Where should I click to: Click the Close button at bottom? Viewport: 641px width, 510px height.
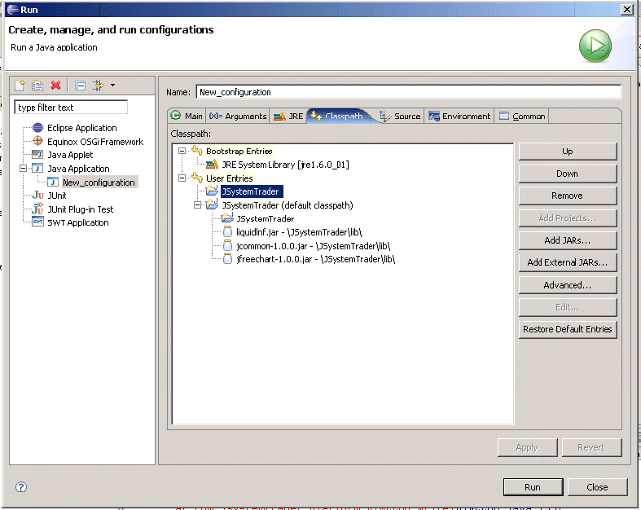(x=597, y=487)
